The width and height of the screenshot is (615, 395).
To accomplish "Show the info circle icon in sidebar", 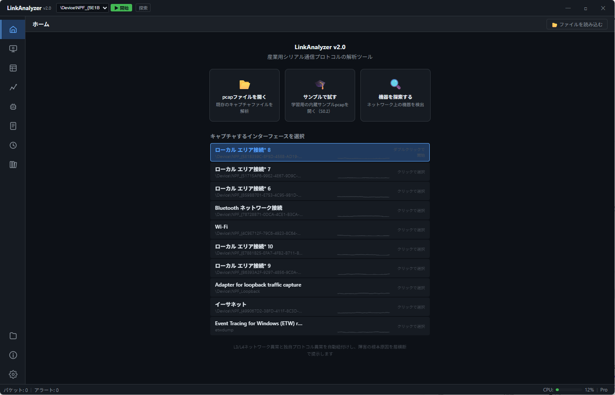I will [13, 355].
